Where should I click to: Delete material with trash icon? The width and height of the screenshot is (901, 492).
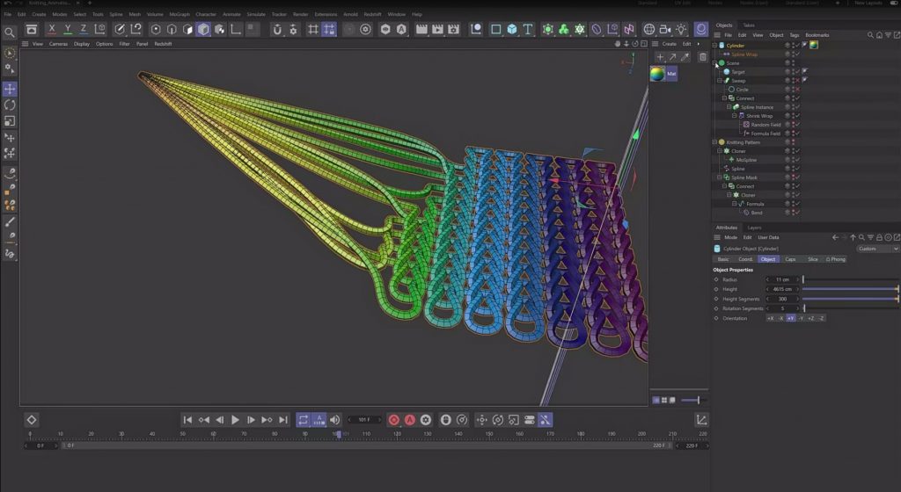pos(703,57)
